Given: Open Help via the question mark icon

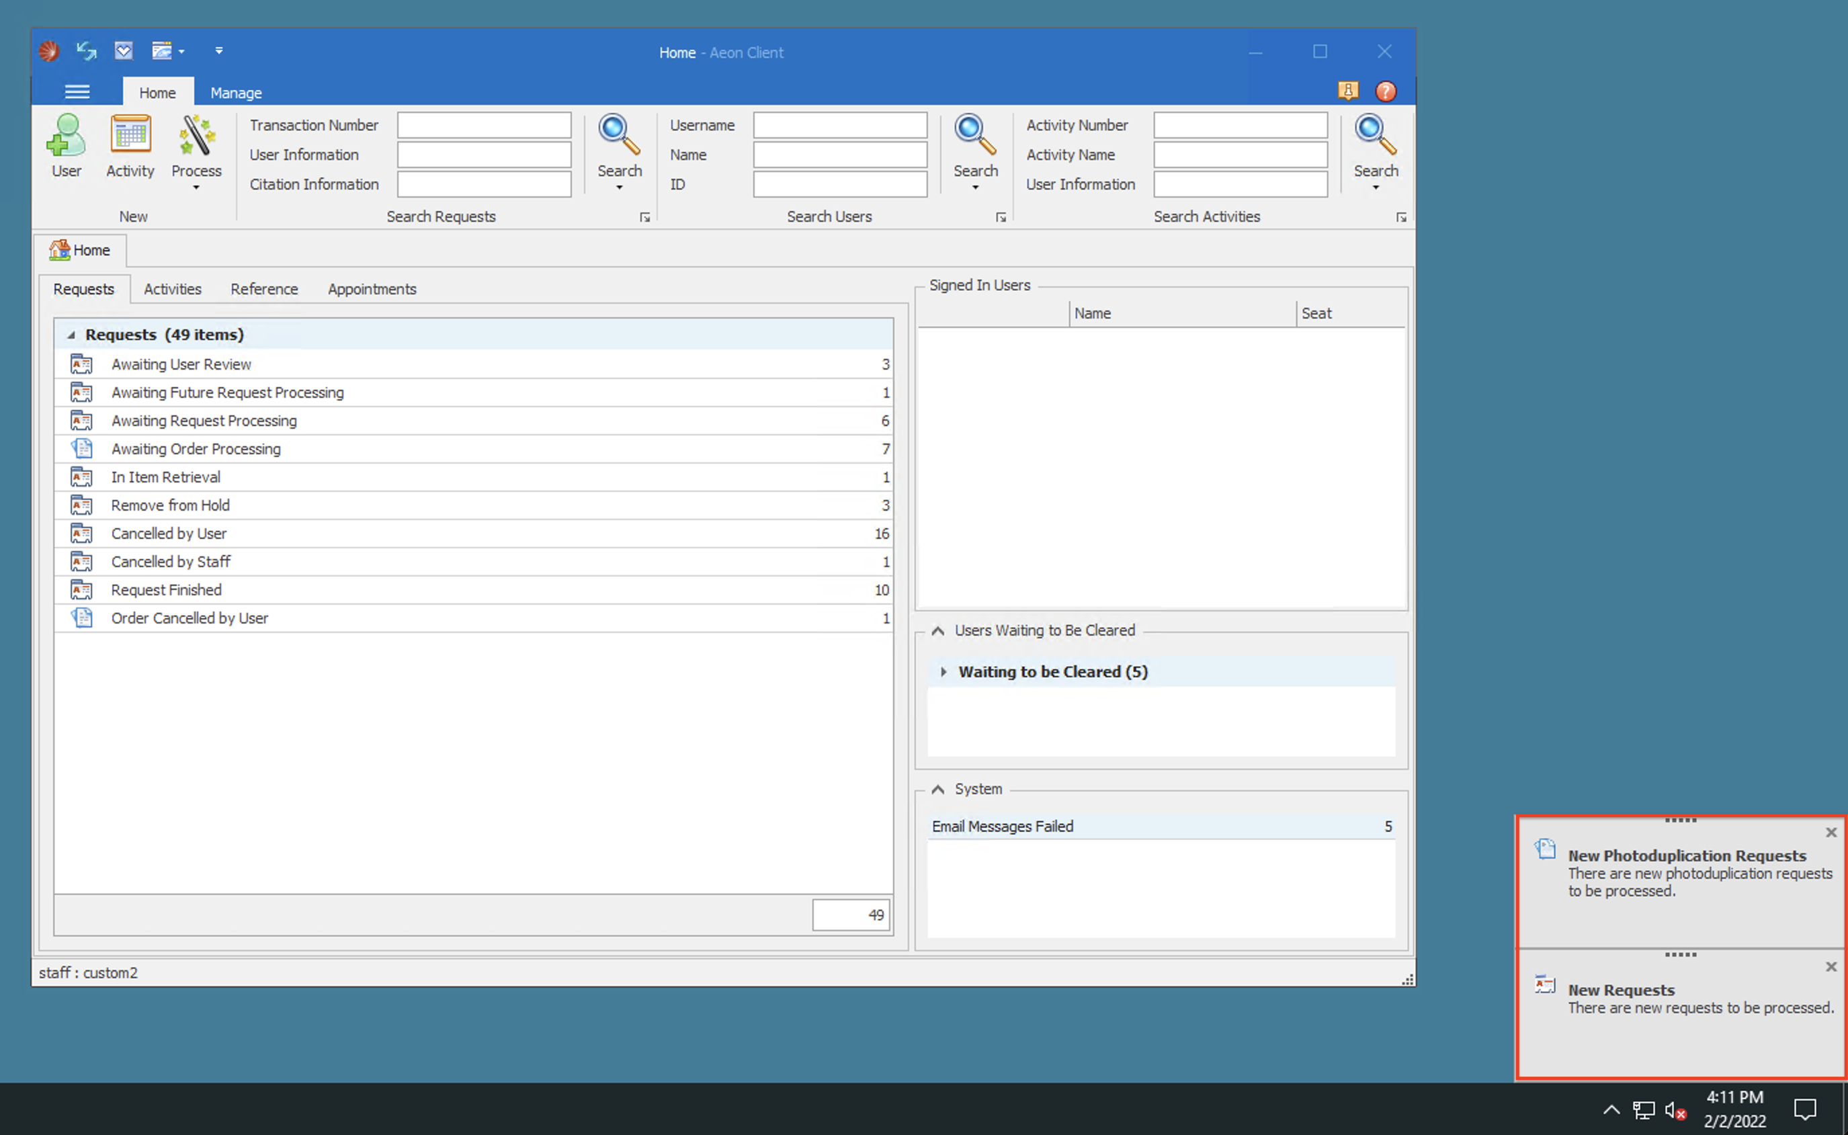Looking at the screenshot, I should pyautogui.click(x=1385, y=91).
